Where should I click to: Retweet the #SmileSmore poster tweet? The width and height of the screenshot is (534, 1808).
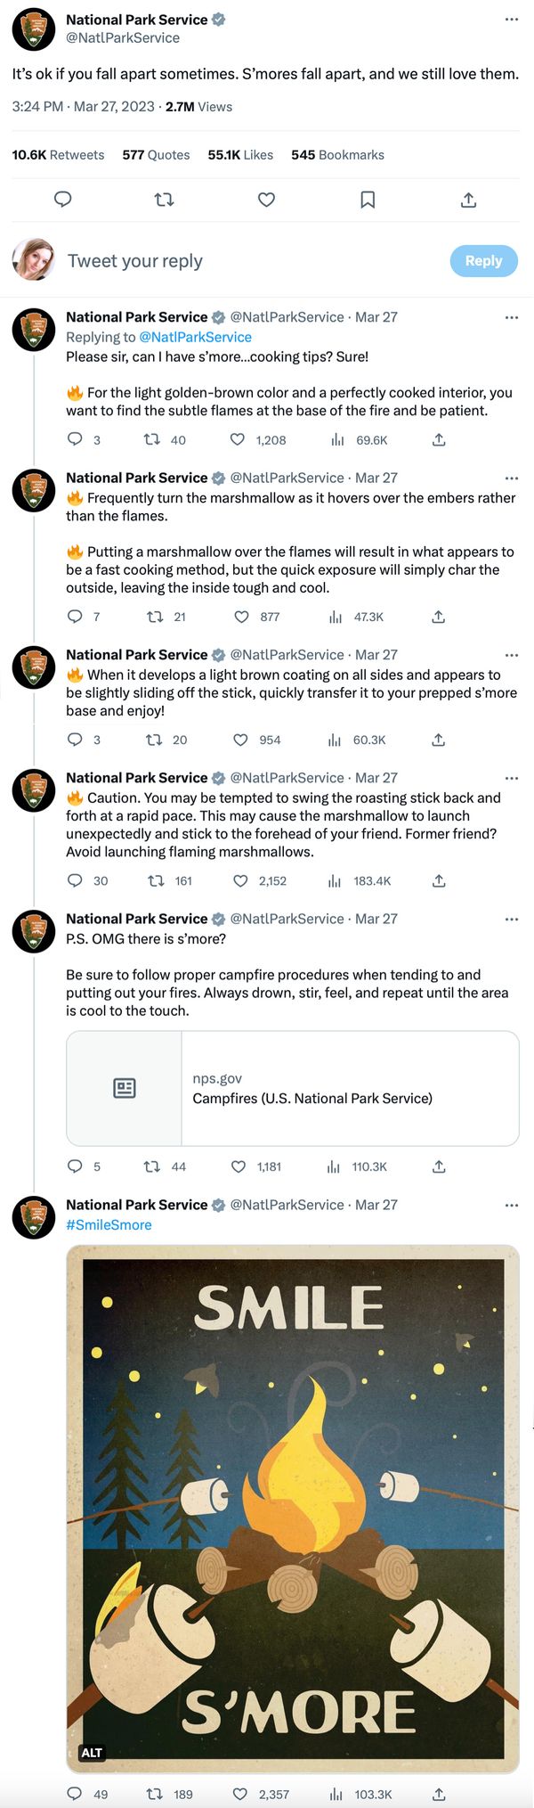tap(154, 1794)
